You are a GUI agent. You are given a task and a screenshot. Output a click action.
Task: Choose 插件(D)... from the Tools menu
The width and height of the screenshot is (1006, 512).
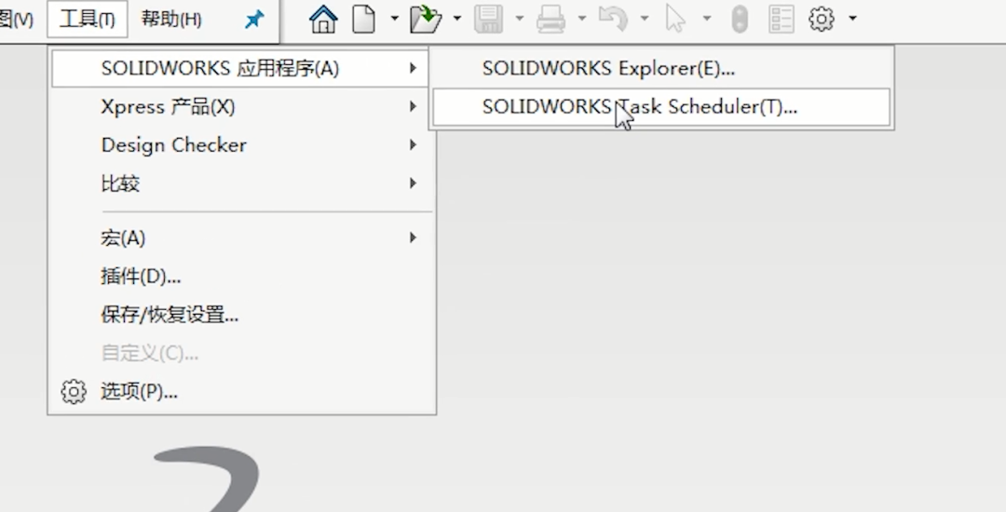tap(240, 276)
